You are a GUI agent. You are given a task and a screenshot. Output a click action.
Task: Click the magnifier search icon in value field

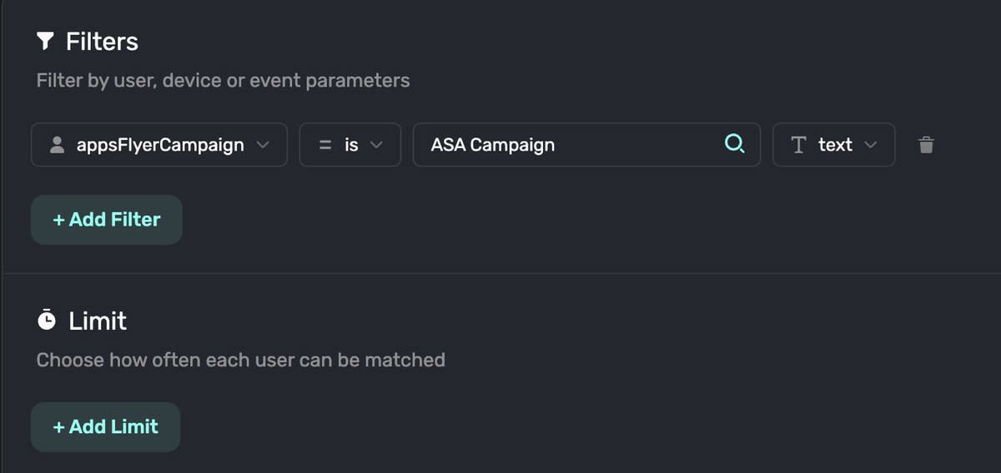(x=734, y=144)
